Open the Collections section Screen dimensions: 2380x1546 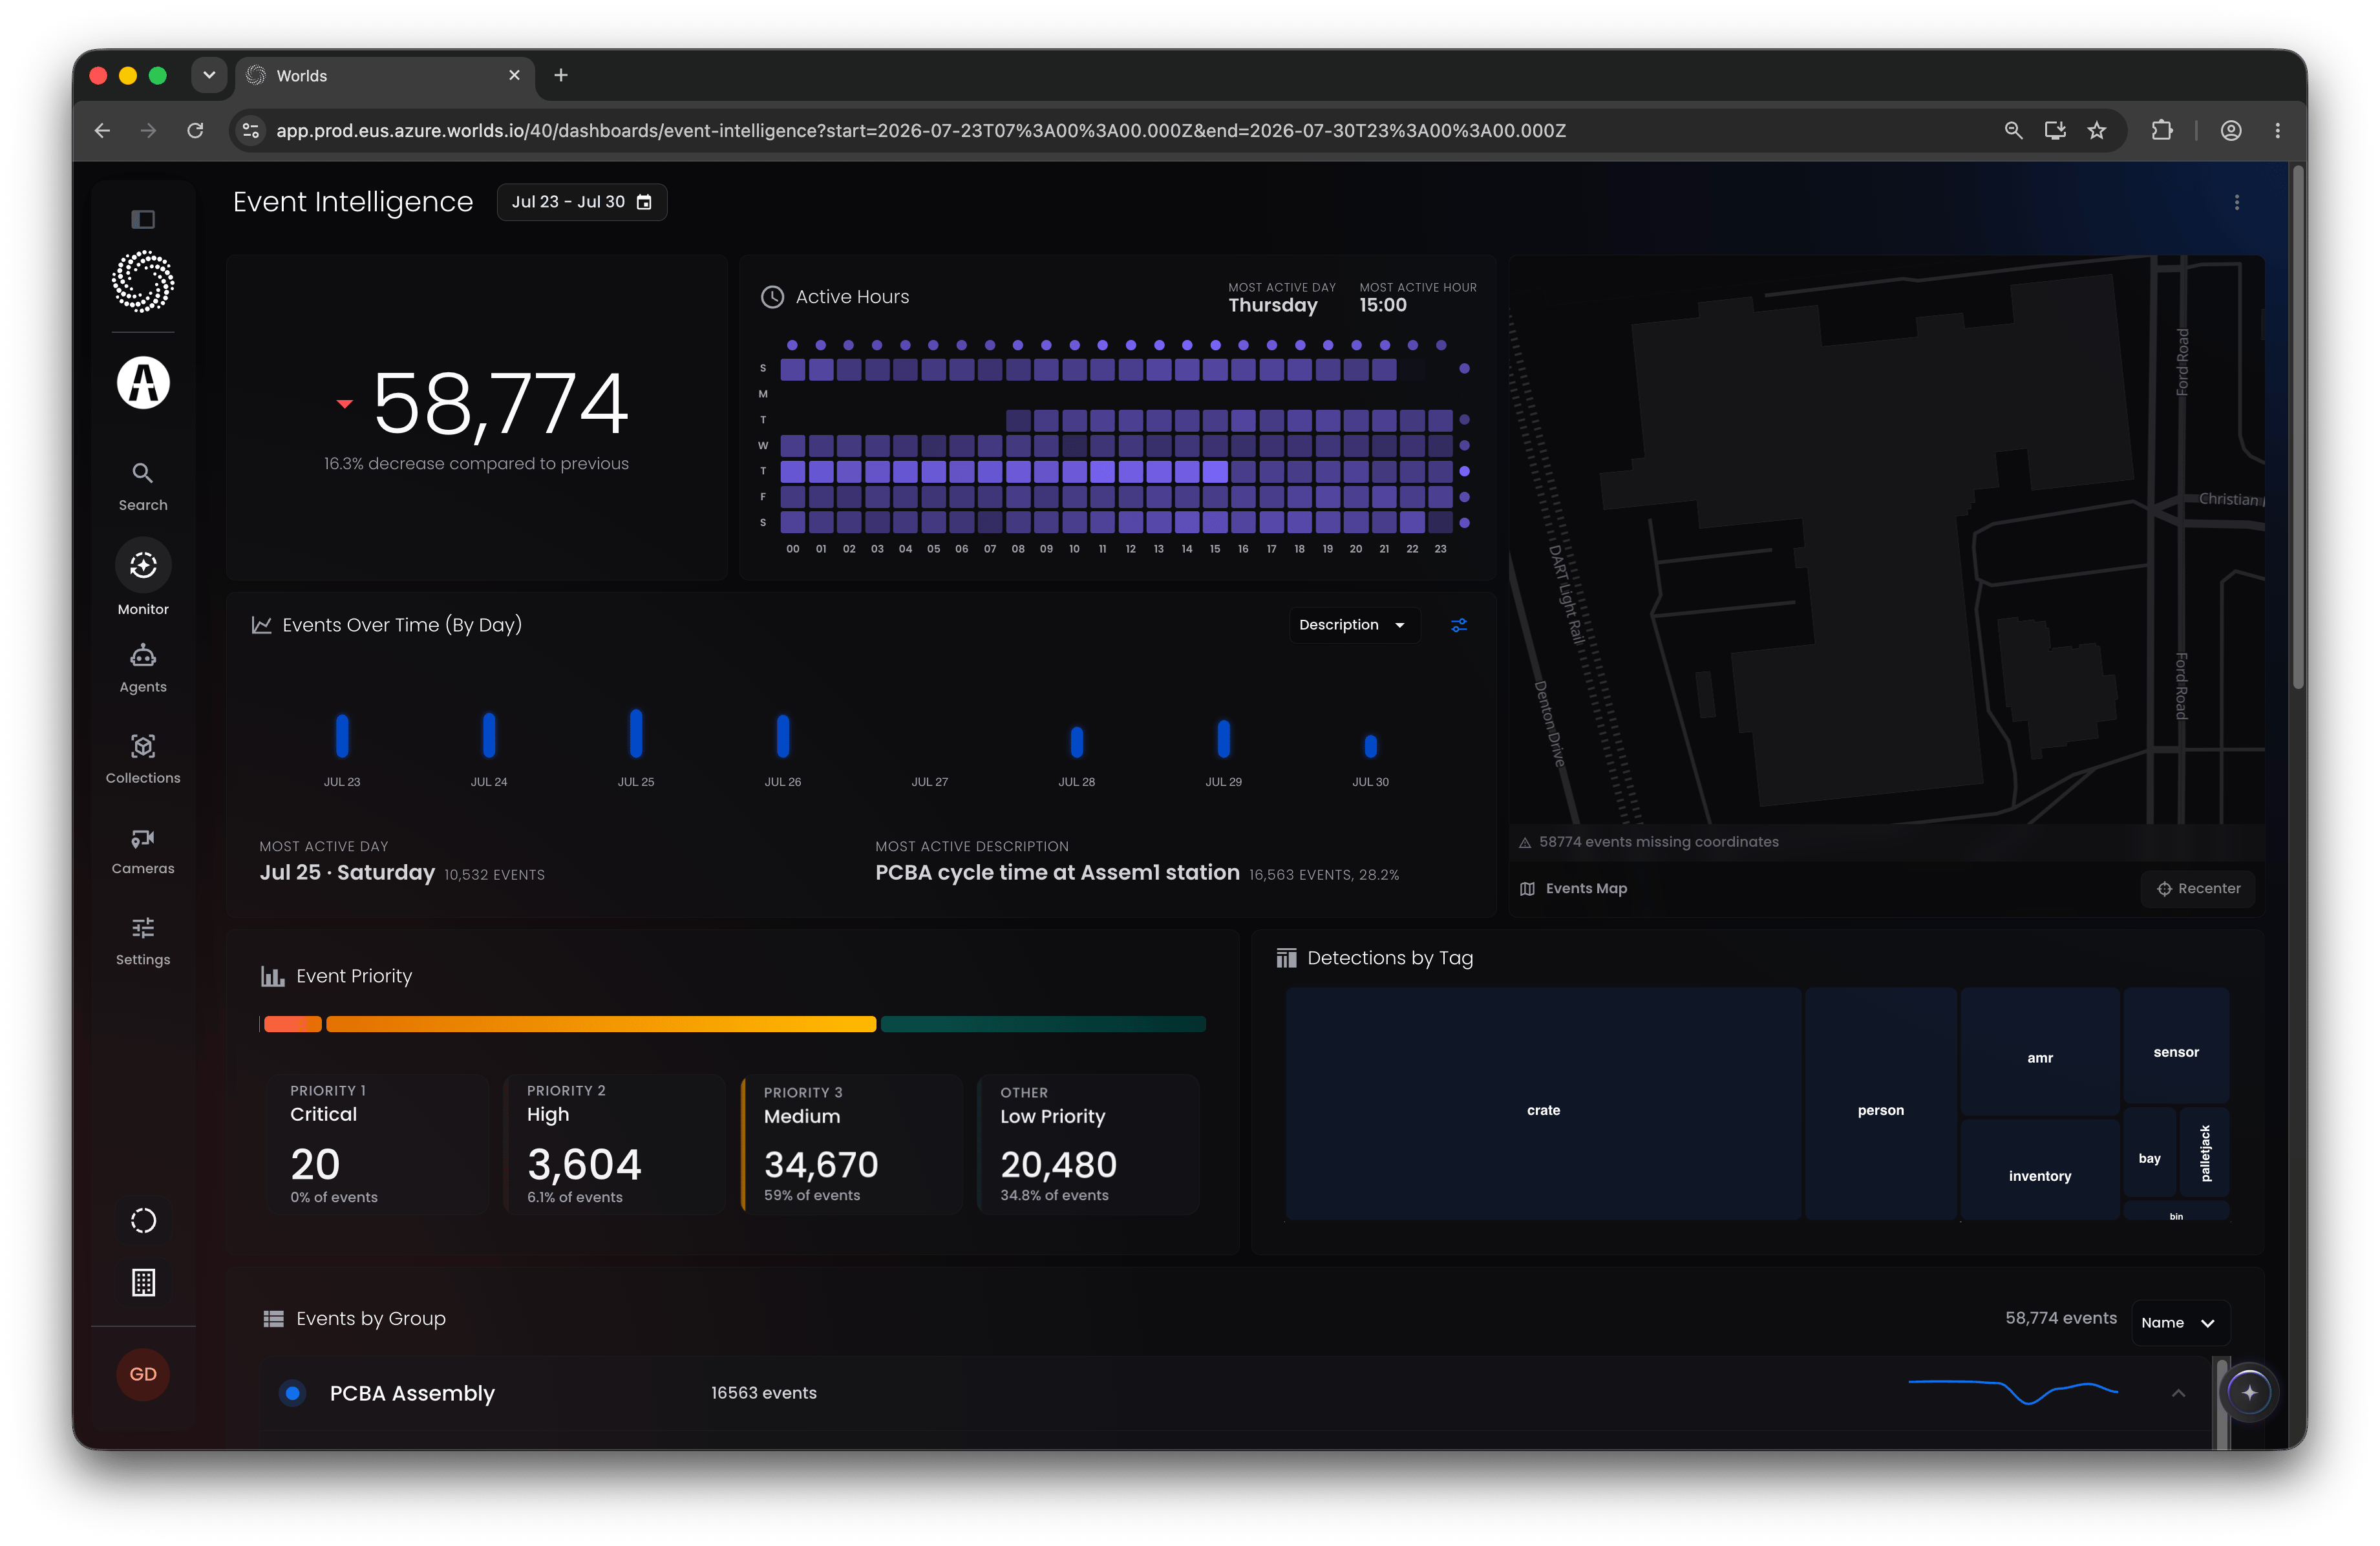(x=143, y=759)
